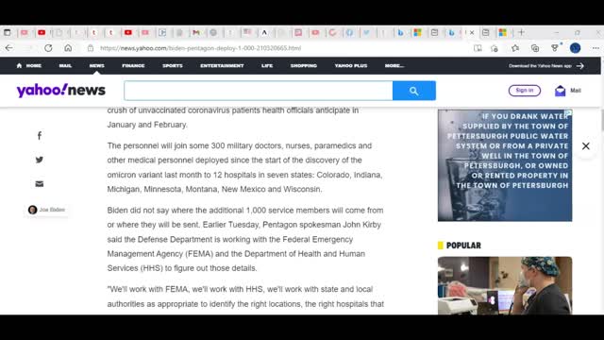Close the sidebar with the X icon
This screenshot has height=340, width=604.
coord(585,146)
